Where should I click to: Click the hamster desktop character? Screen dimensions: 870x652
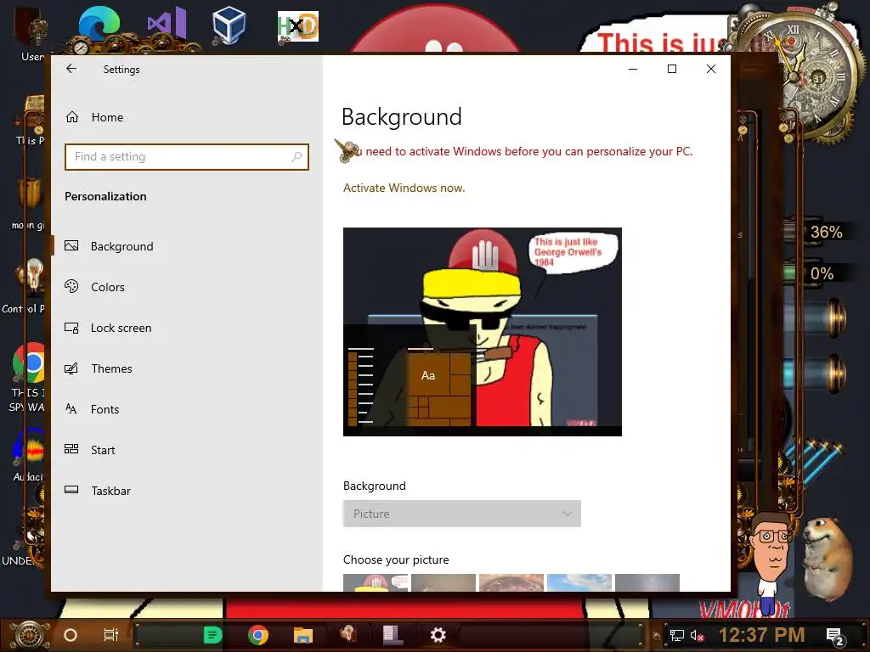pyautogui.click(x=828, y=557)
